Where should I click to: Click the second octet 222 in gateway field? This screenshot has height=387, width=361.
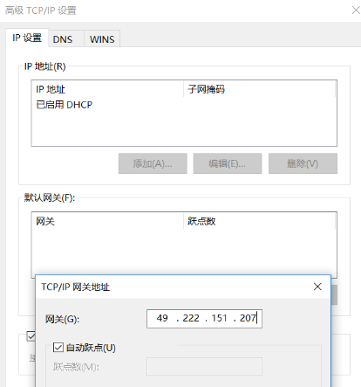pyautogui.click(x=191, y=318)
